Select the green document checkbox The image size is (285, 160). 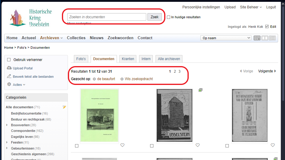(77, 146)
